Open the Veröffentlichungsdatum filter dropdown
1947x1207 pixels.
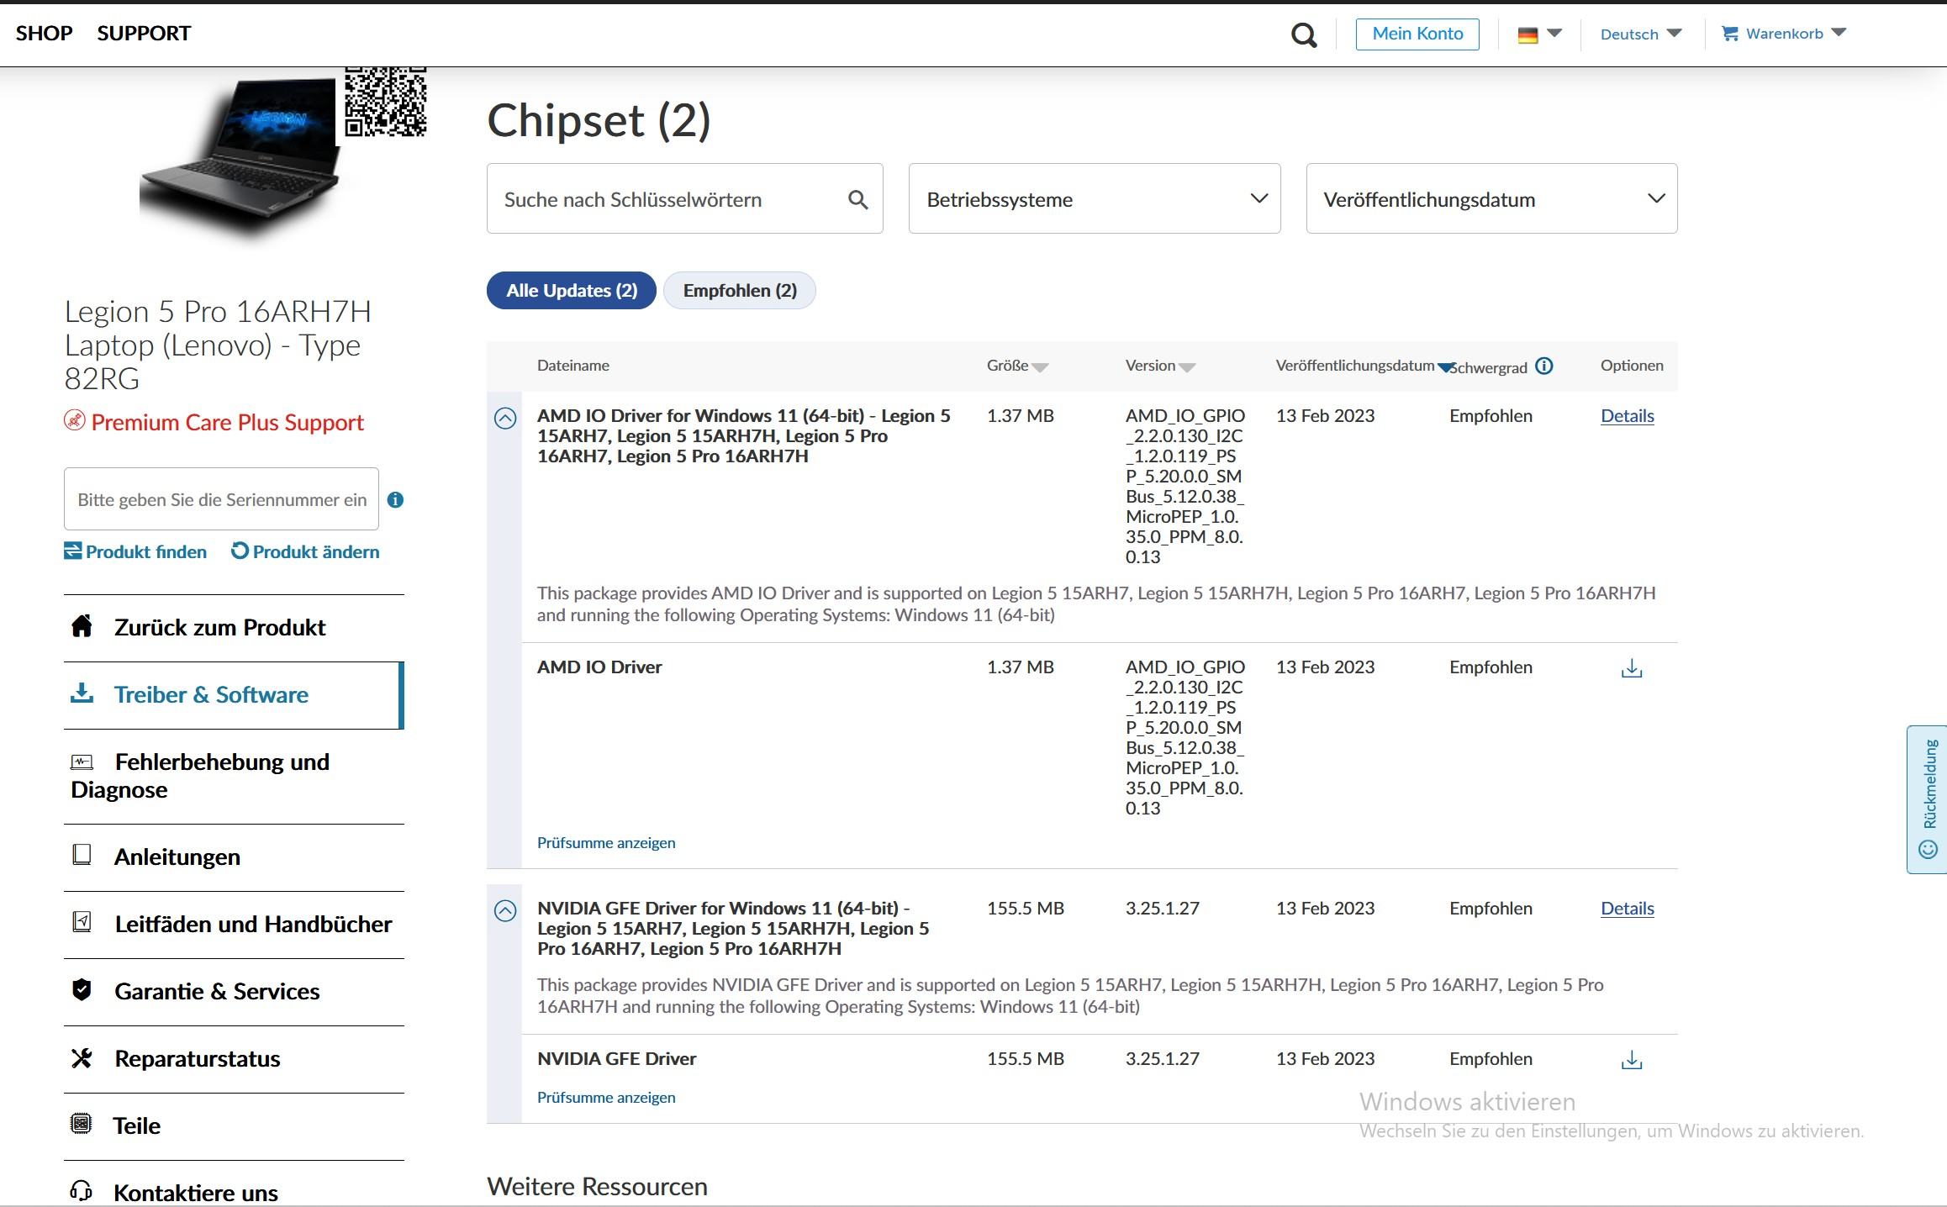[1491, 198]
